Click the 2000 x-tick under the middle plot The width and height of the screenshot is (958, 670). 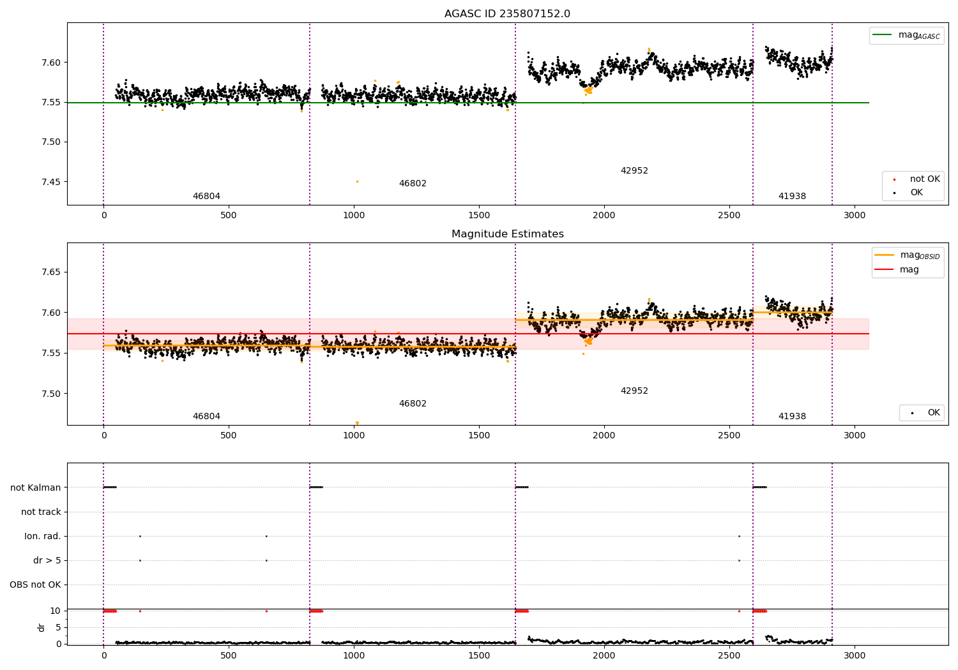tap(604, 435)
